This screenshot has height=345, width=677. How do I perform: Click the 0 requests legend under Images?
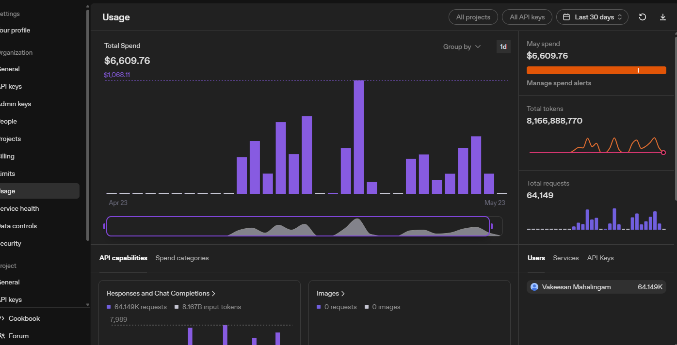(337, 307)
